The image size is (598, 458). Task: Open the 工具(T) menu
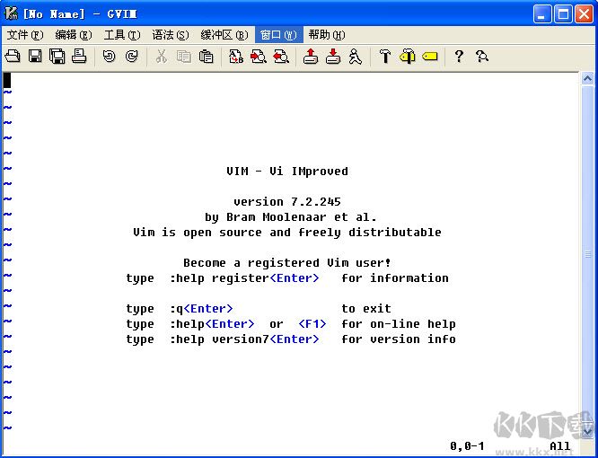click(122, 35)
